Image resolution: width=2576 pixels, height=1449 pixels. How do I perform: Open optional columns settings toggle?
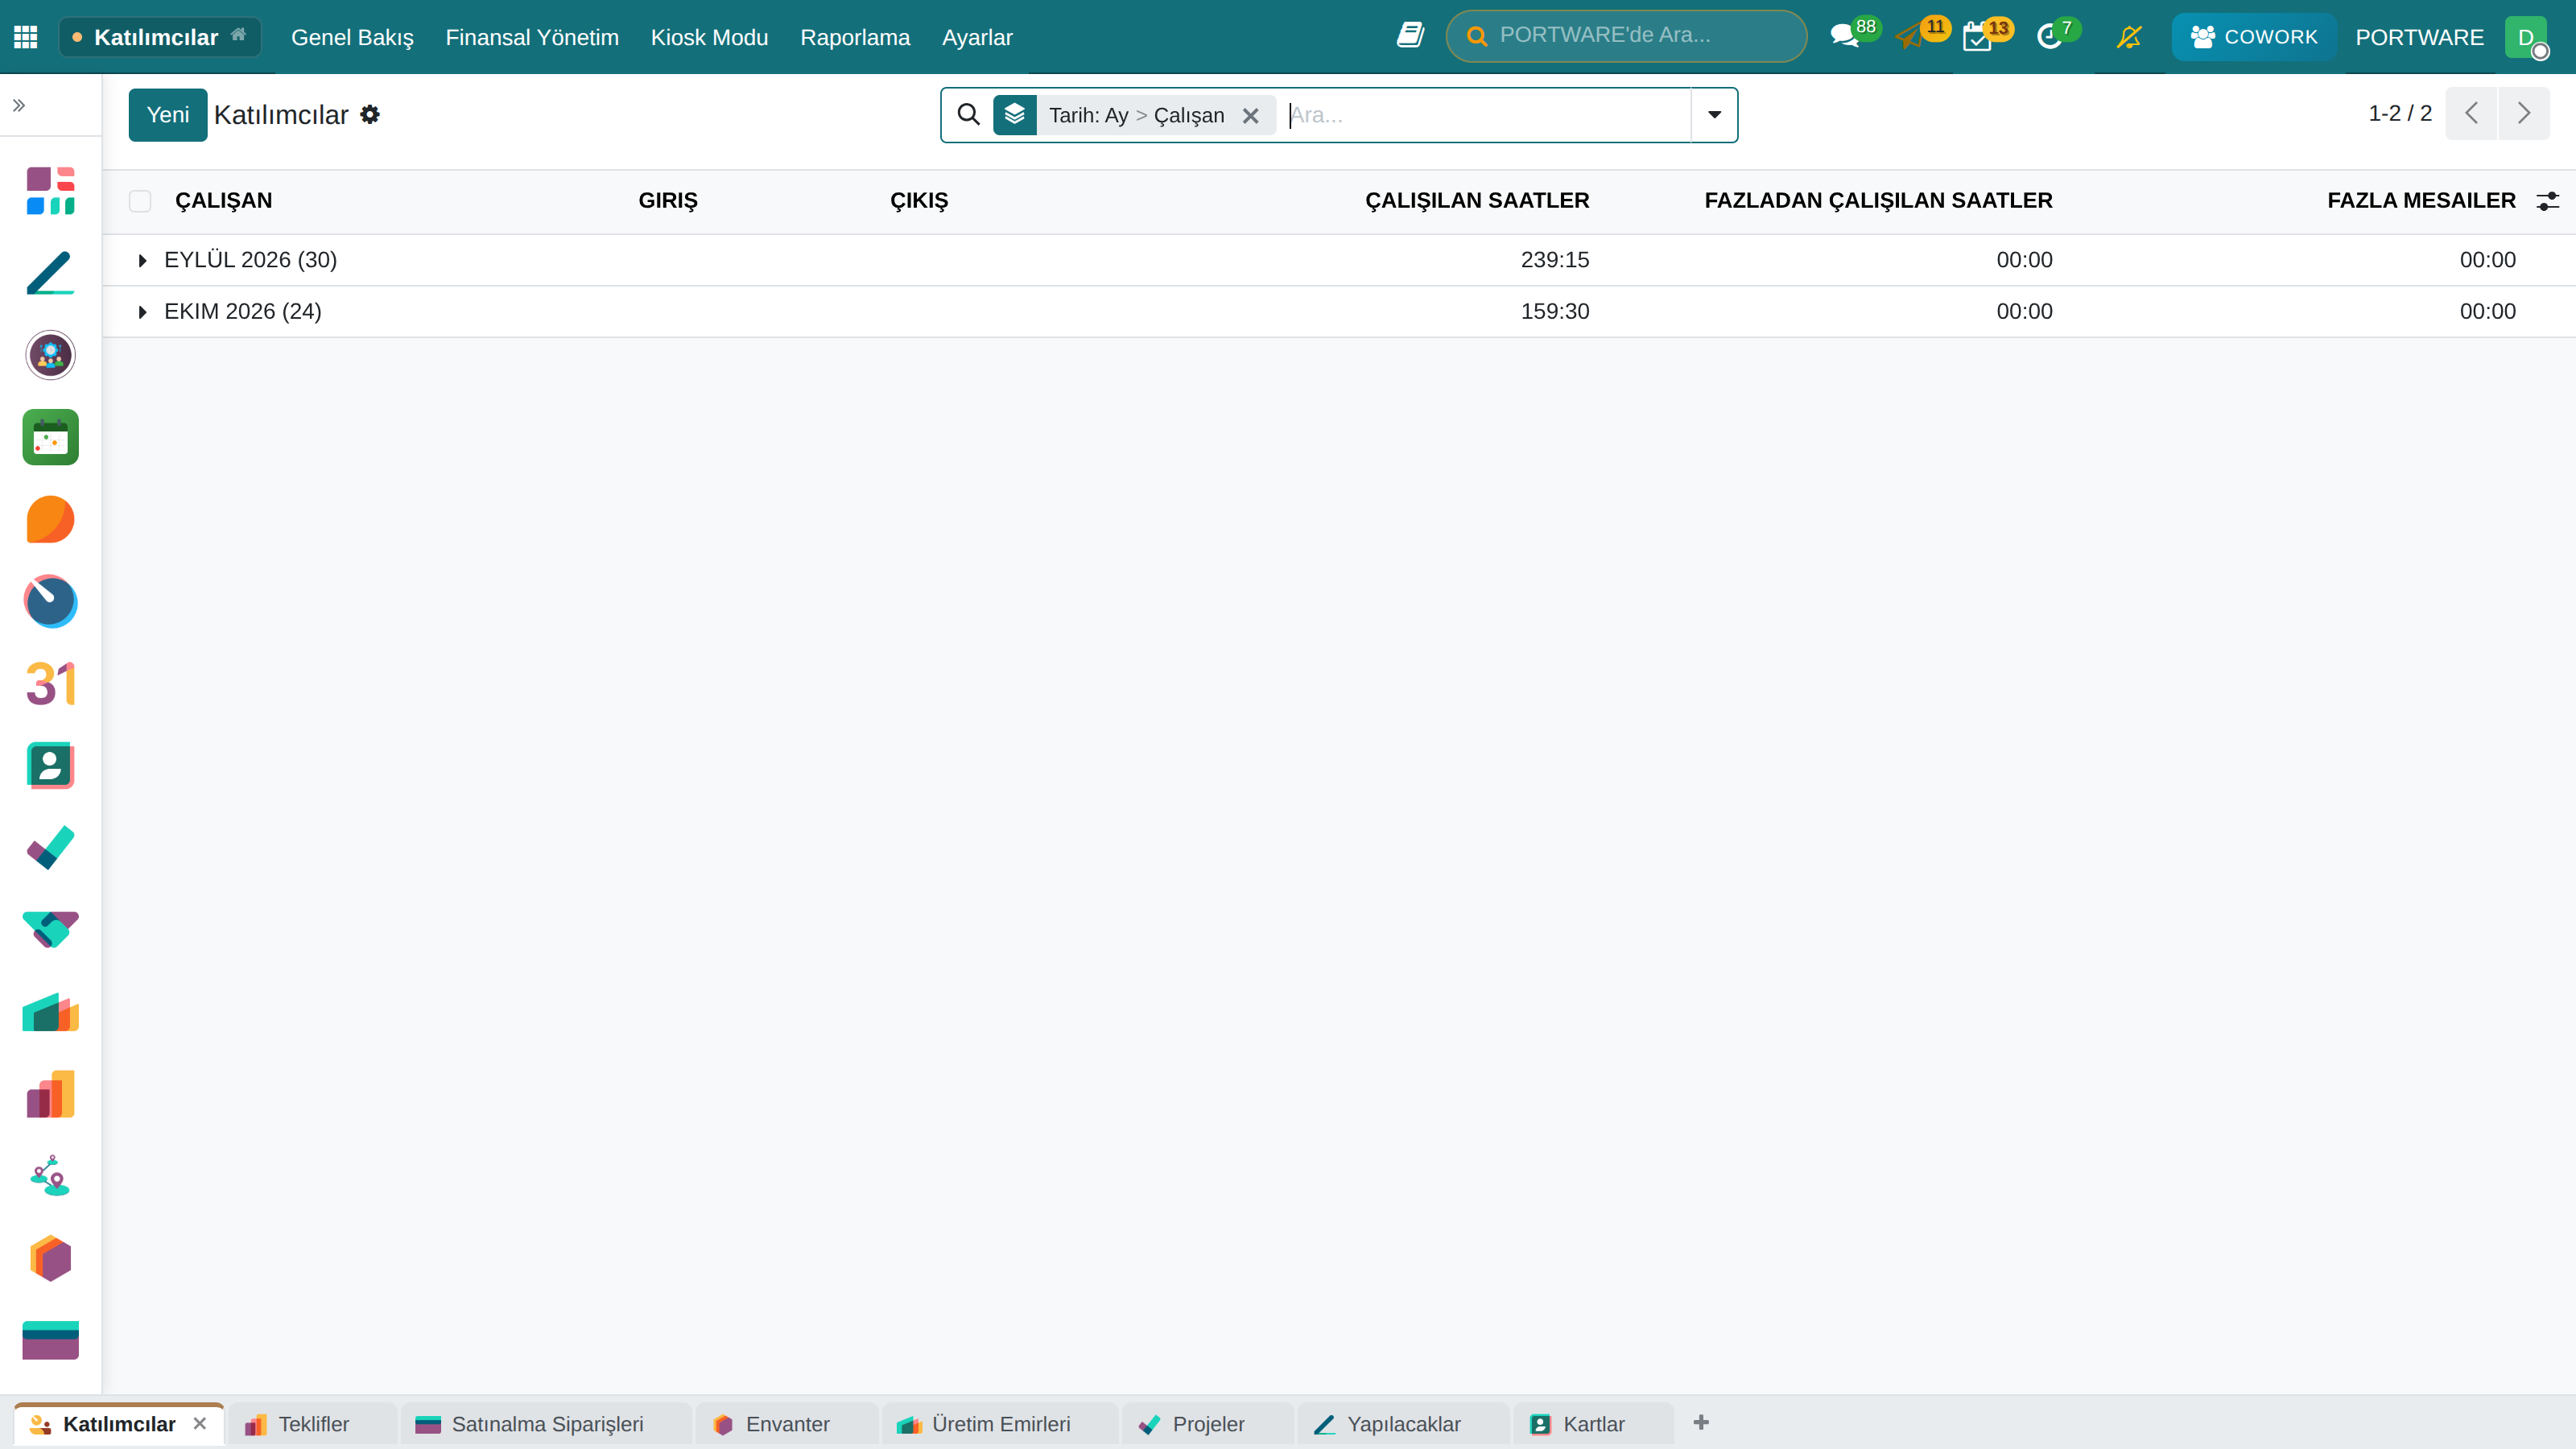coord(2547,201)
